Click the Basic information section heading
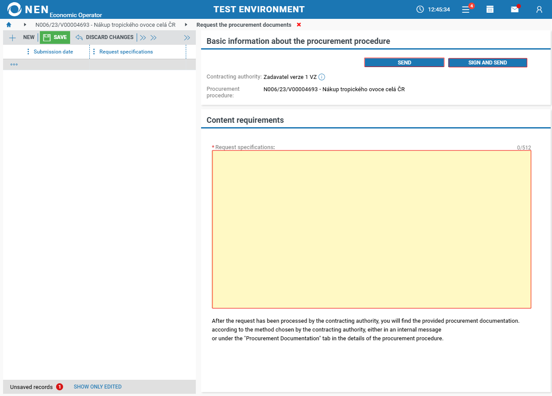Image resolution: width=552 pixels, height=396 pixels. click(x=298, y=41)
